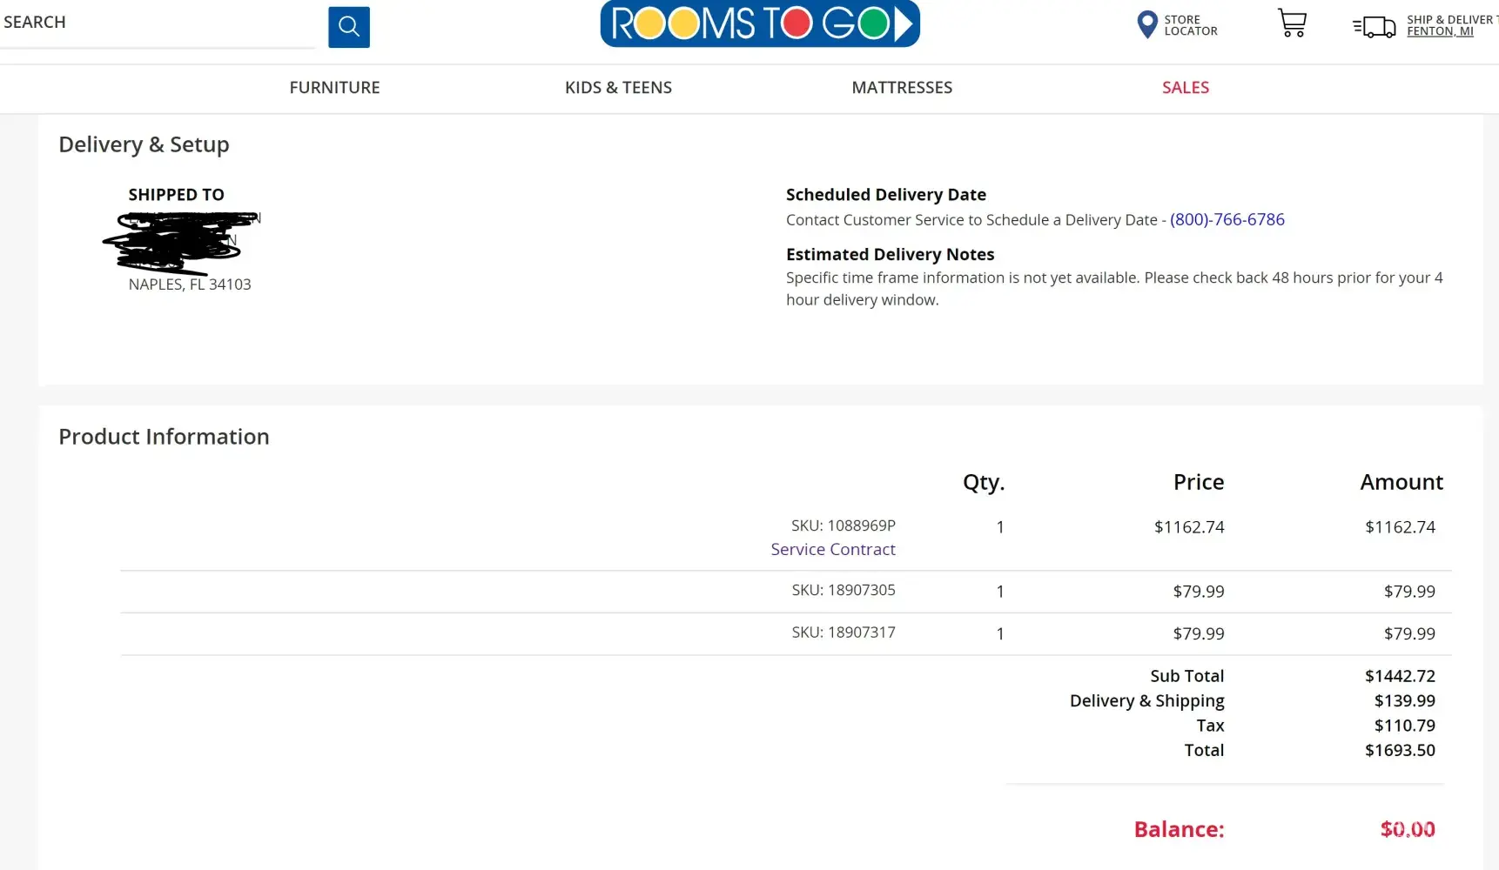The width and height of the screenshot is (1499, 870).
Task: Click the $0.00 balance amount
Action: pos(1407,829)
